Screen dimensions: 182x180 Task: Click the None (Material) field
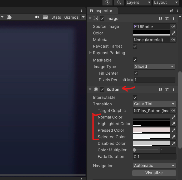tap(152, 40)
